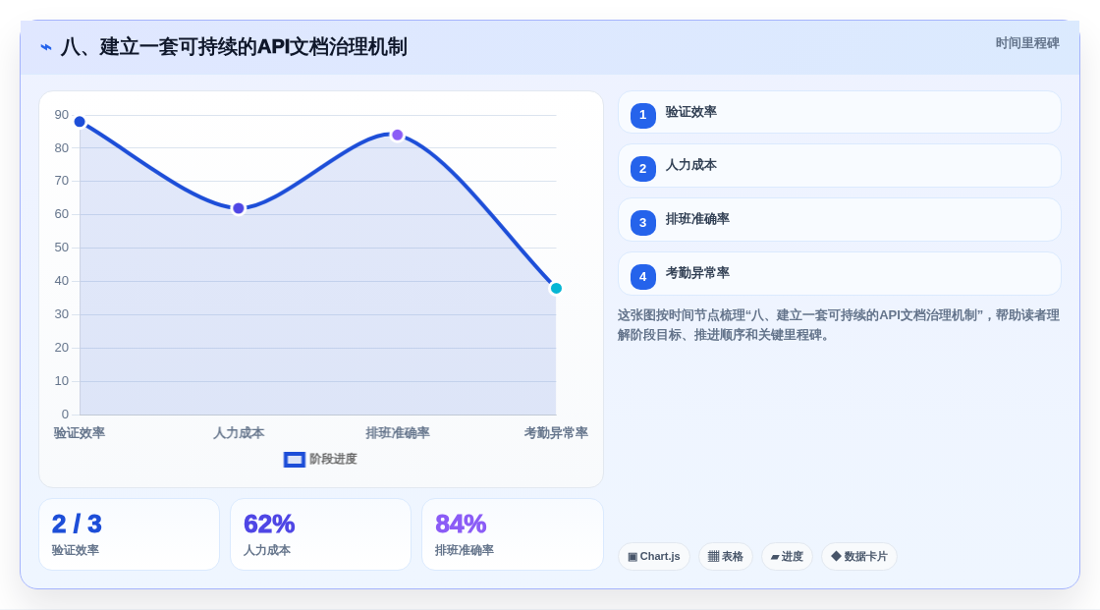Click the x-axis label 考勤异常率
Viewport: 1100px width, 610px height.
click(556, 433)
